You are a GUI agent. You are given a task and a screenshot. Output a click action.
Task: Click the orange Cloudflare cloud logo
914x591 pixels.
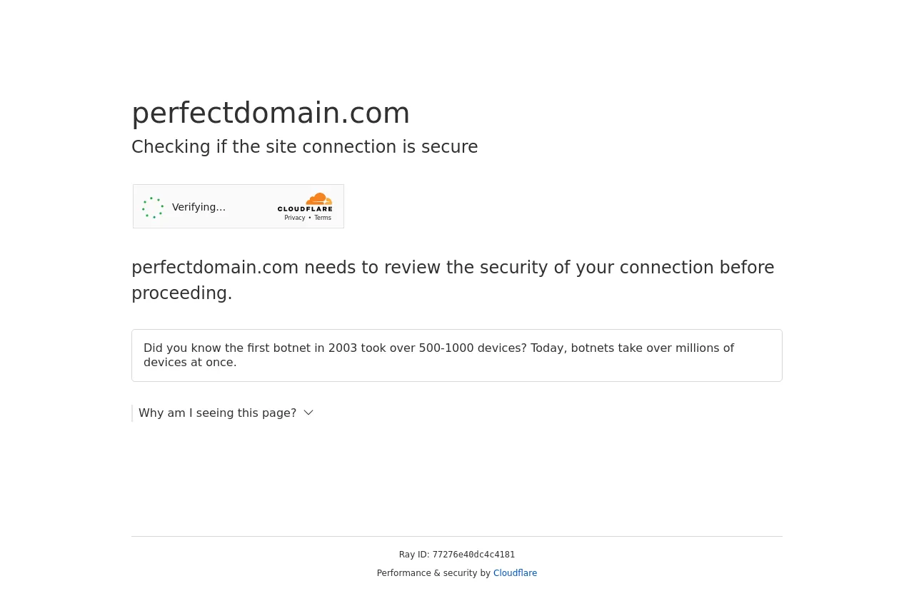319,199
